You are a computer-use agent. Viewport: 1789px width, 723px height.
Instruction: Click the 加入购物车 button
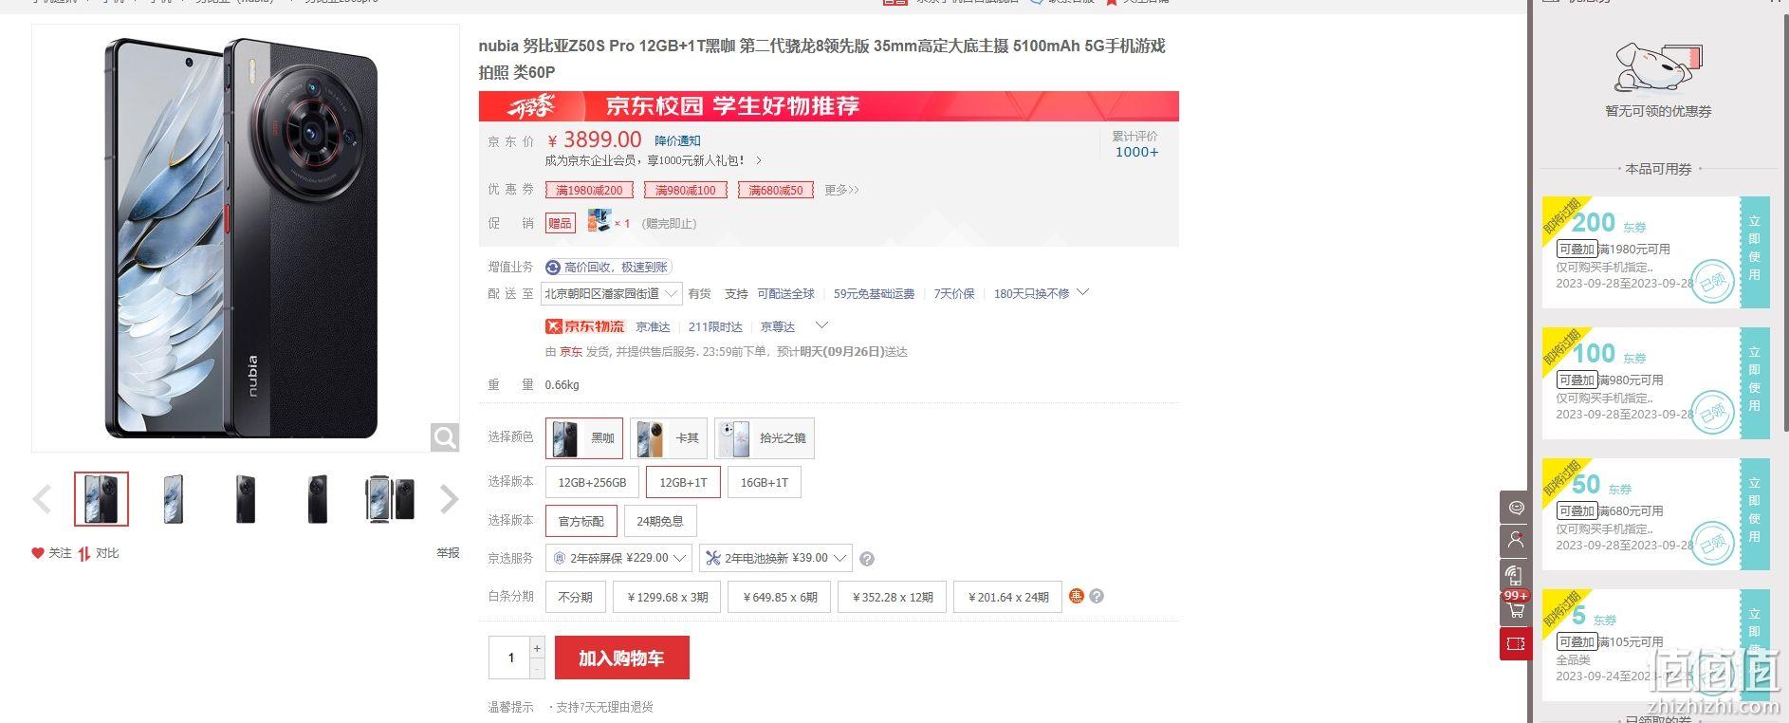tap(622, 658)
